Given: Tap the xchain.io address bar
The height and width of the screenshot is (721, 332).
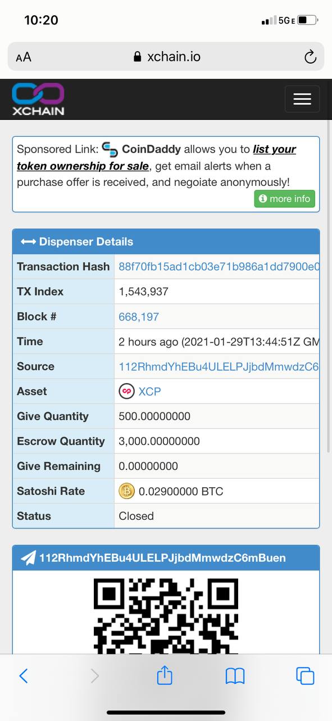Looking at the screenshot, I should pyautogui.click(x=166, y=56).
